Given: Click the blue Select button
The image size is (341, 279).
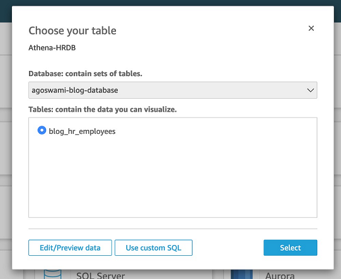Looking at the screenshot, I should pos(290,248).
